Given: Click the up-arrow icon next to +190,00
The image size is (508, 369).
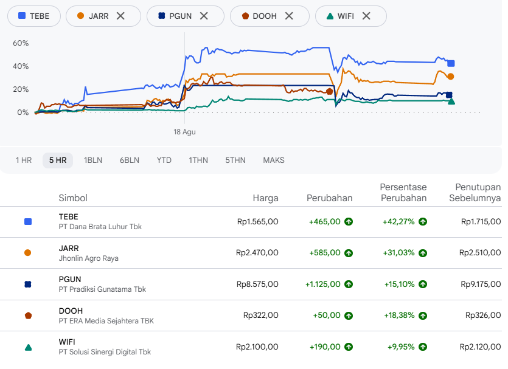Looking at the screenshot, I should coord(348,347).
